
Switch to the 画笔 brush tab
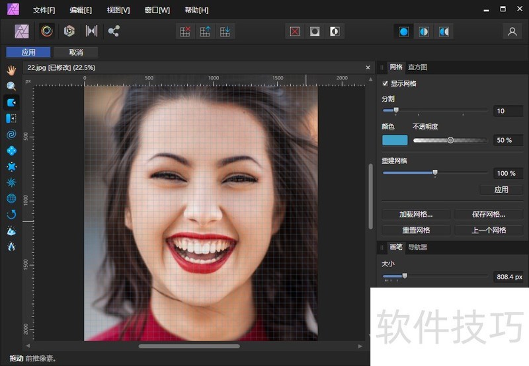click(x=396, y=247)
